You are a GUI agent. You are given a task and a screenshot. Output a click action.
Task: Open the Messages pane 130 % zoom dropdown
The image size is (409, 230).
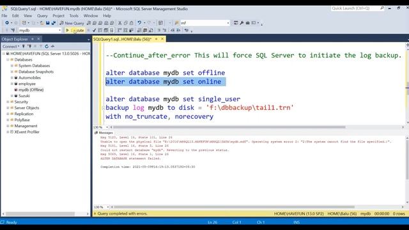[108, 207]
